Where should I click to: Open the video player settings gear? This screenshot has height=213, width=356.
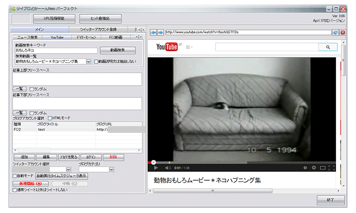point(313,167)
